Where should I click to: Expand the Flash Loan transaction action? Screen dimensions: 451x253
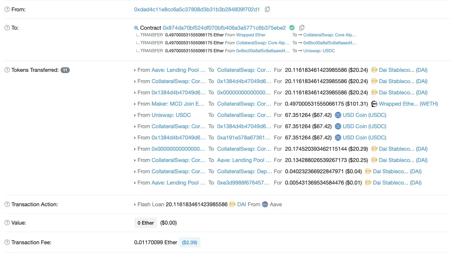(135, 205)
